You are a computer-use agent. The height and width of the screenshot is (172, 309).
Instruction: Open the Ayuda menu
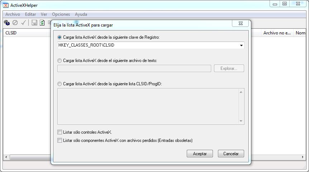pyautogui.click(x=81, y=14)
